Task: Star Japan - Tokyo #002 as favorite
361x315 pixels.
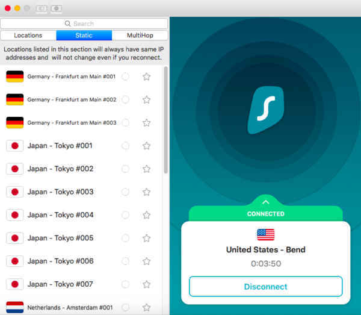Action: click(x=147, y=169)
